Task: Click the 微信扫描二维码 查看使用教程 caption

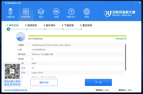Action: (12, 83)
